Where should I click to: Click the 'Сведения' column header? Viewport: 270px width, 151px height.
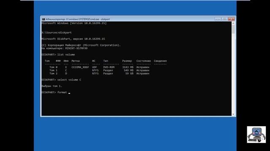click(x=160, y=61)
